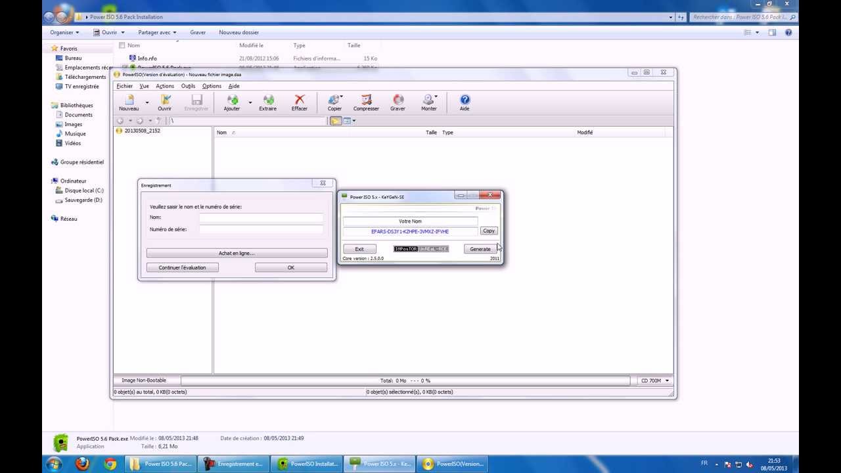Click the folder view toggle icon beside the PowerISO path bar
This screenshot has width=841, height=473.
[x=336, y=121]
